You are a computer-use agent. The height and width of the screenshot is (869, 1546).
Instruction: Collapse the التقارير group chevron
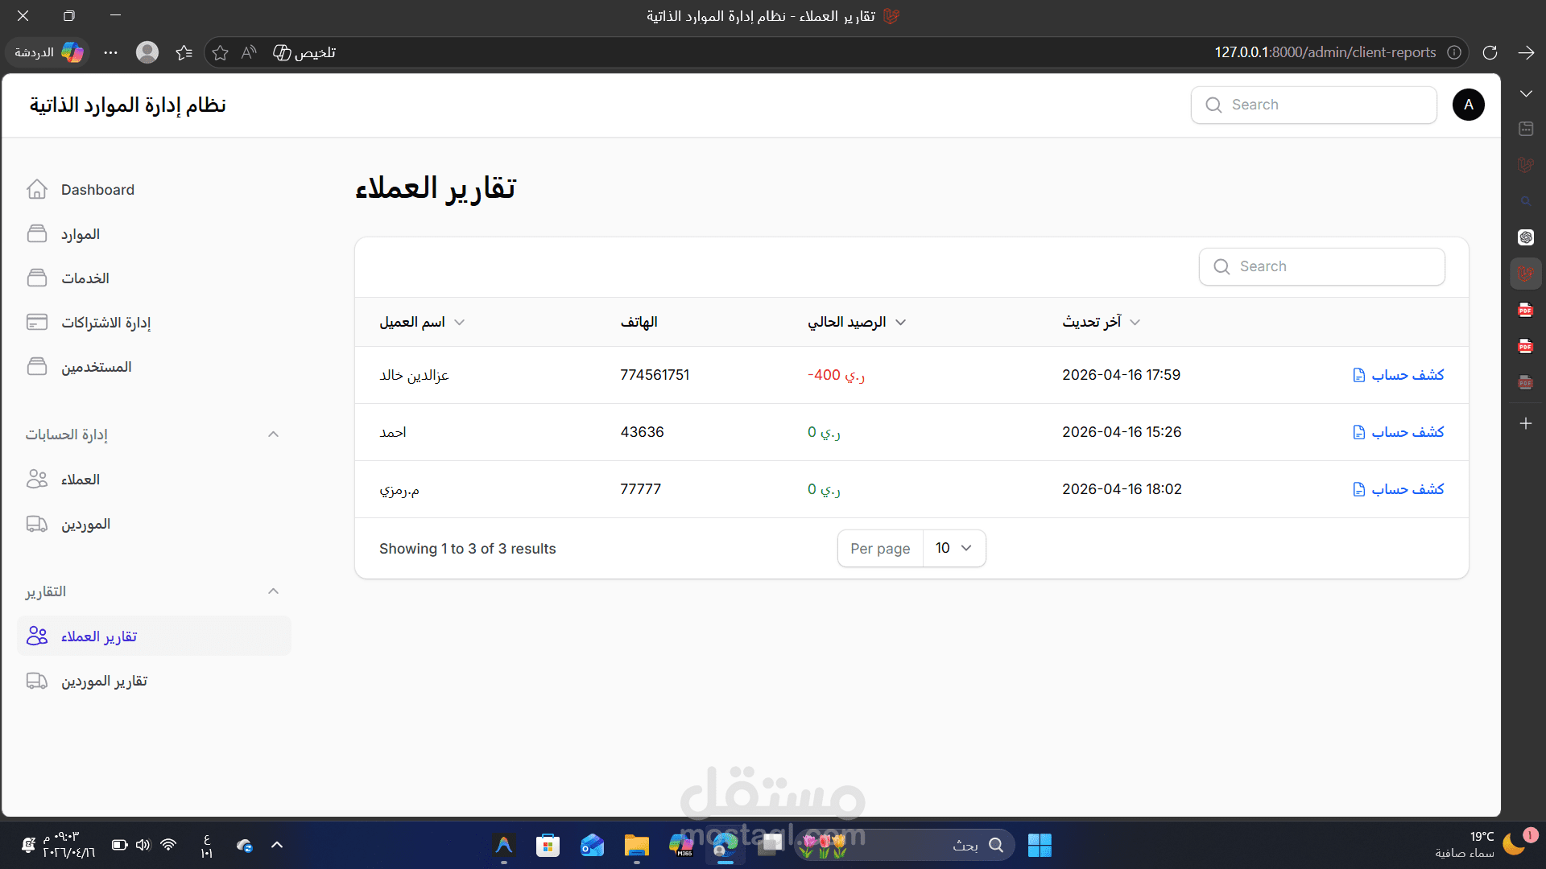(x=273, y=591)
